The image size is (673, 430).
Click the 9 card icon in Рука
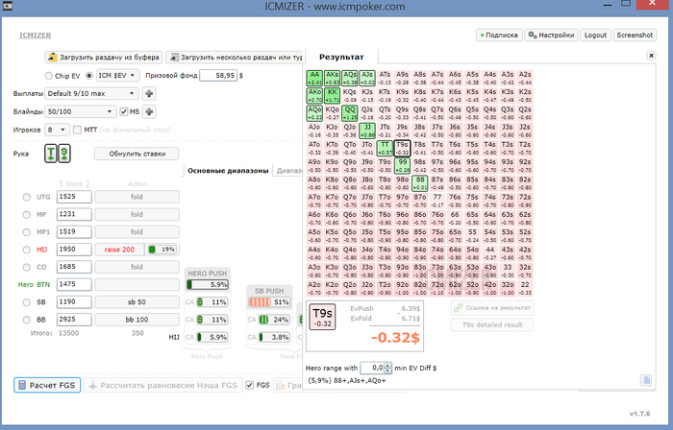(x=64, y=154)
